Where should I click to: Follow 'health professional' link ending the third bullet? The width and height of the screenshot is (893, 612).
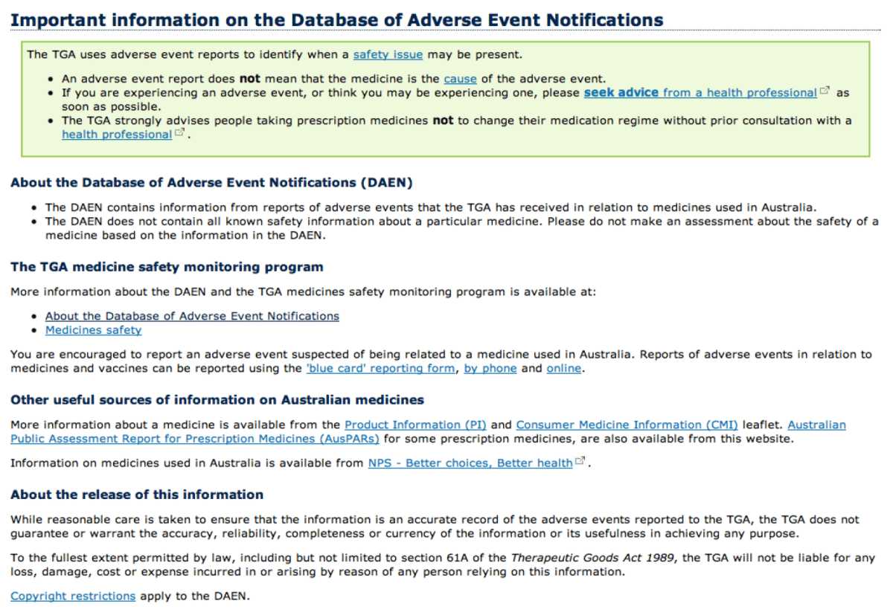tap(116, 135)
